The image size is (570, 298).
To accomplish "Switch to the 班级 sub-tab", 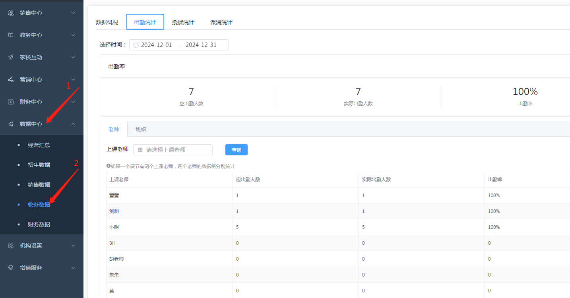I will tap(141, 129).
